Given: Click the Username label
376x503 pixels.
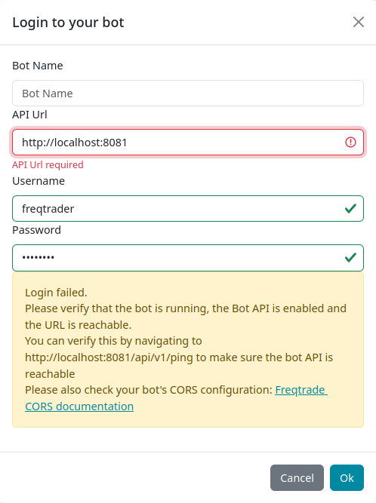Looking at the screenshot, I should click(x=39, y=181).
